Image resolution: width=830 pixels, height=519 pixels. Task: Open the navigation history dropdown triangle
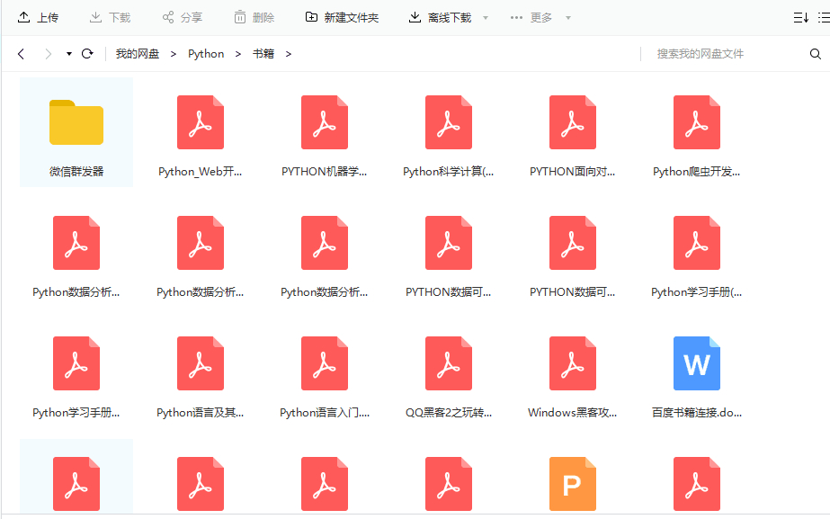click(x=69, y=53)
